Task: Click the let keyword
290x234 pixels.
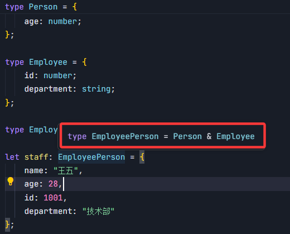Action: [12, 157]
